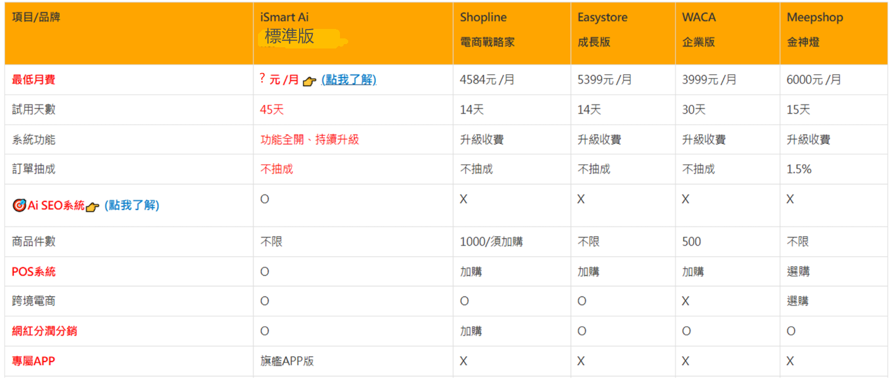Click 成長版 plan name under Easystore
The width and height of the screenshot is (895, 384).
tap(594, 42)
